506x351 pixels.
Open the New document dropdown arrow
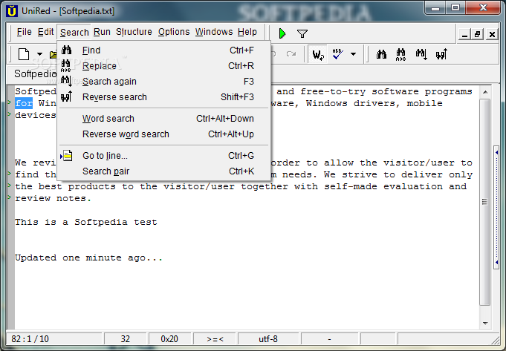[x=39, y=54]
